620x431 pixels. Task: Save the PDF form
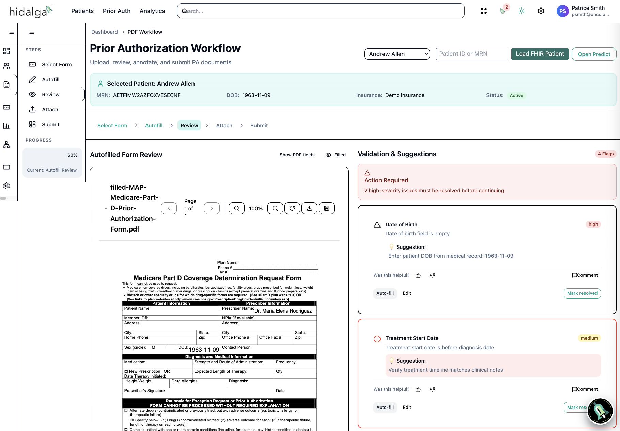326,208
